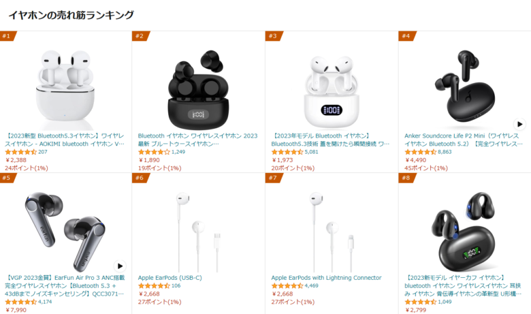The height and width of the screenshot is (314, 531).
Task: Click the Apple EarPods Lightning product image
Action: (332, 232)
